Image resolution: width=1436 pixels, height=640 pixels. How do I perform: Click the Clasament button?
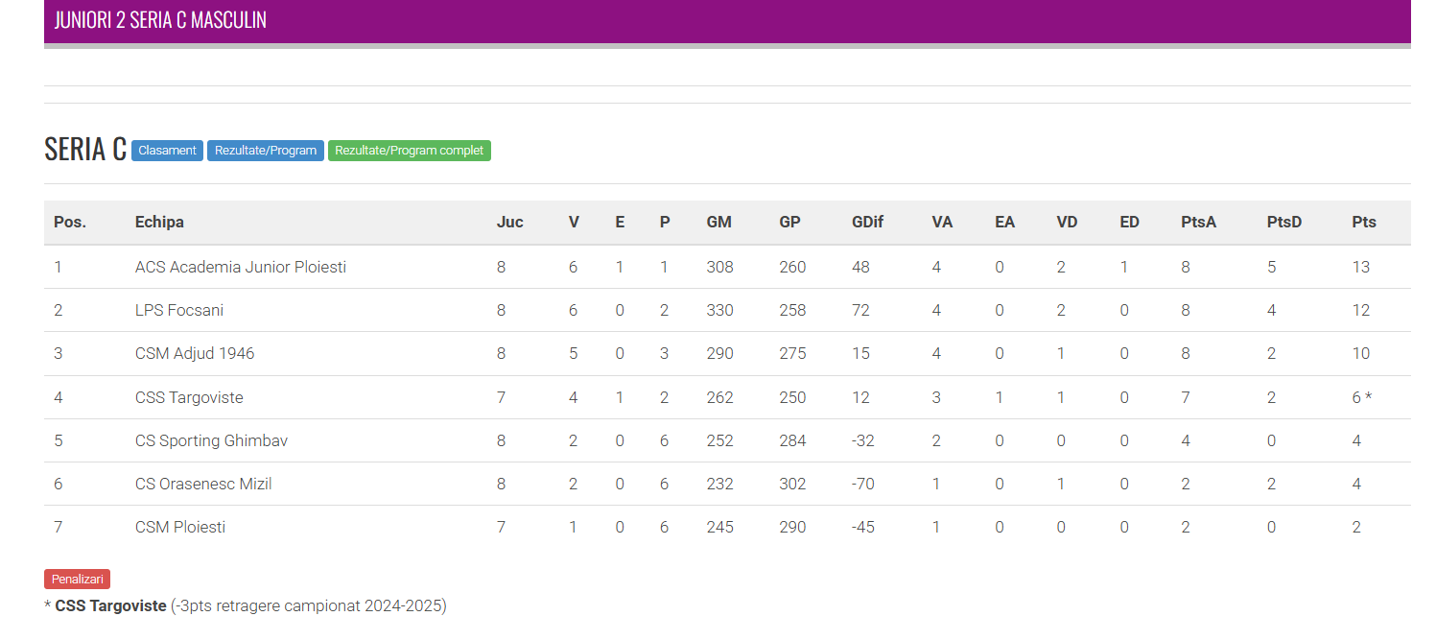[167, 151]
